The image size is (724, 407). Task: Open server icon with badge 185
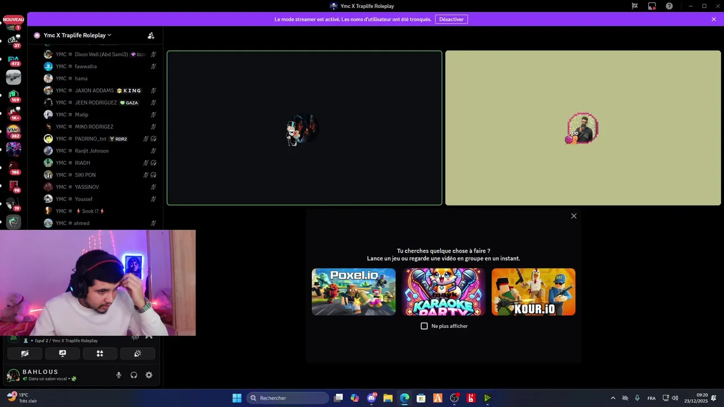point(13,167)
